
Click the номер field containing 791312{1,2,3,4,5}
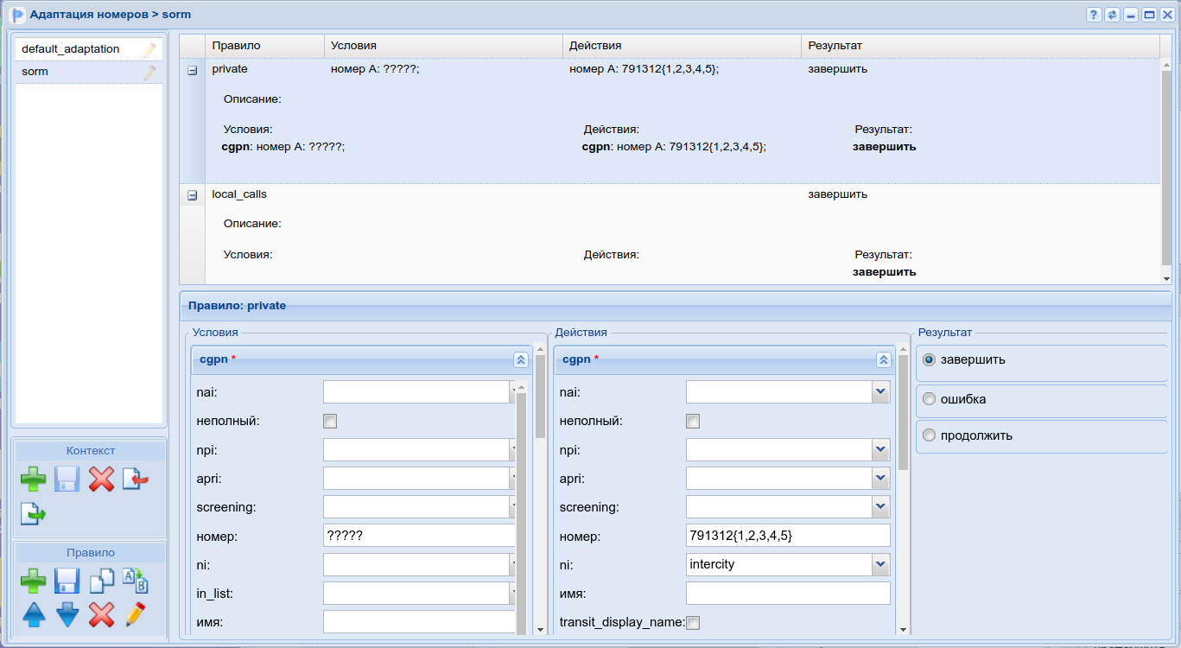click(x=787, y=536)
